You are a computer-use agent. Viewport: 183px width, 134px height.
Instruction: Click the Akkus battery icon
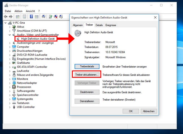[x=14, y=27]
